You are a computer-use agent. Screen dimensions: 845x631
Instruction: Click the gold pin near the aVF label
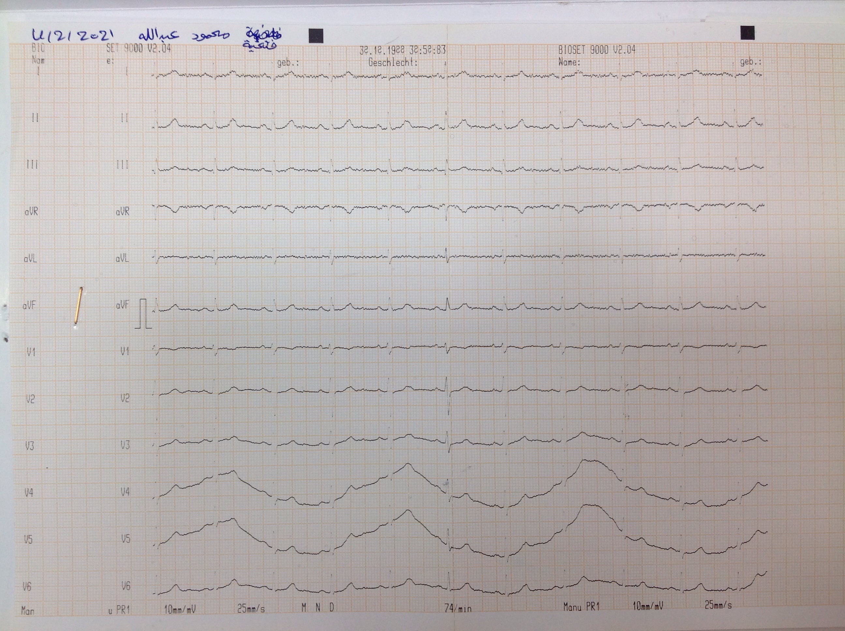78,306
